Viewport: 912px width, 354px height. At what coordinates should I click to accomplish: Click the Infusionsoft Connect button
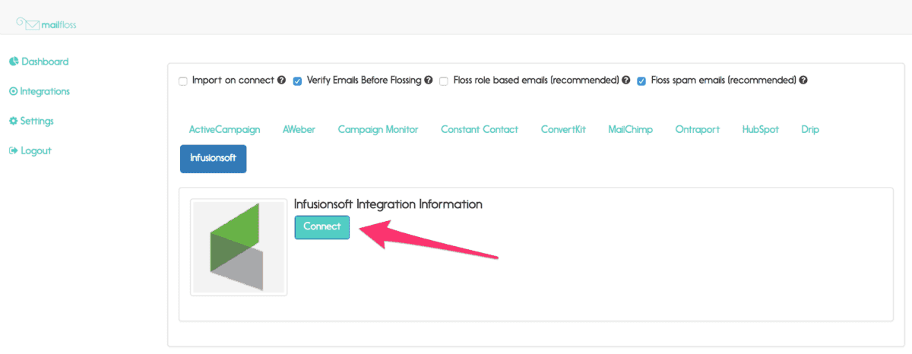point(322,227)
